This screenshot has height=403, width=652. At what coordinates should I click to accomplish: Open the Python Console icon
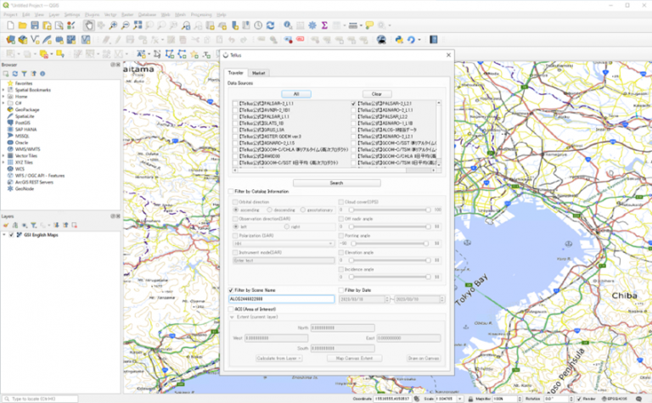click(x=399, y=40)
